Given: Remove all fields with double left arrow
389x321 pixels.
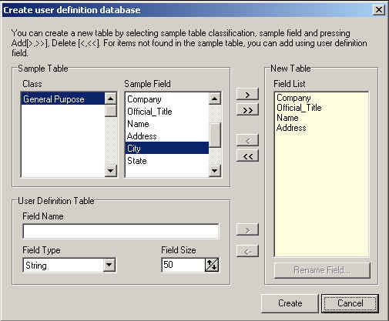Looking at the screenshot, I should click(x=247, y=155).
